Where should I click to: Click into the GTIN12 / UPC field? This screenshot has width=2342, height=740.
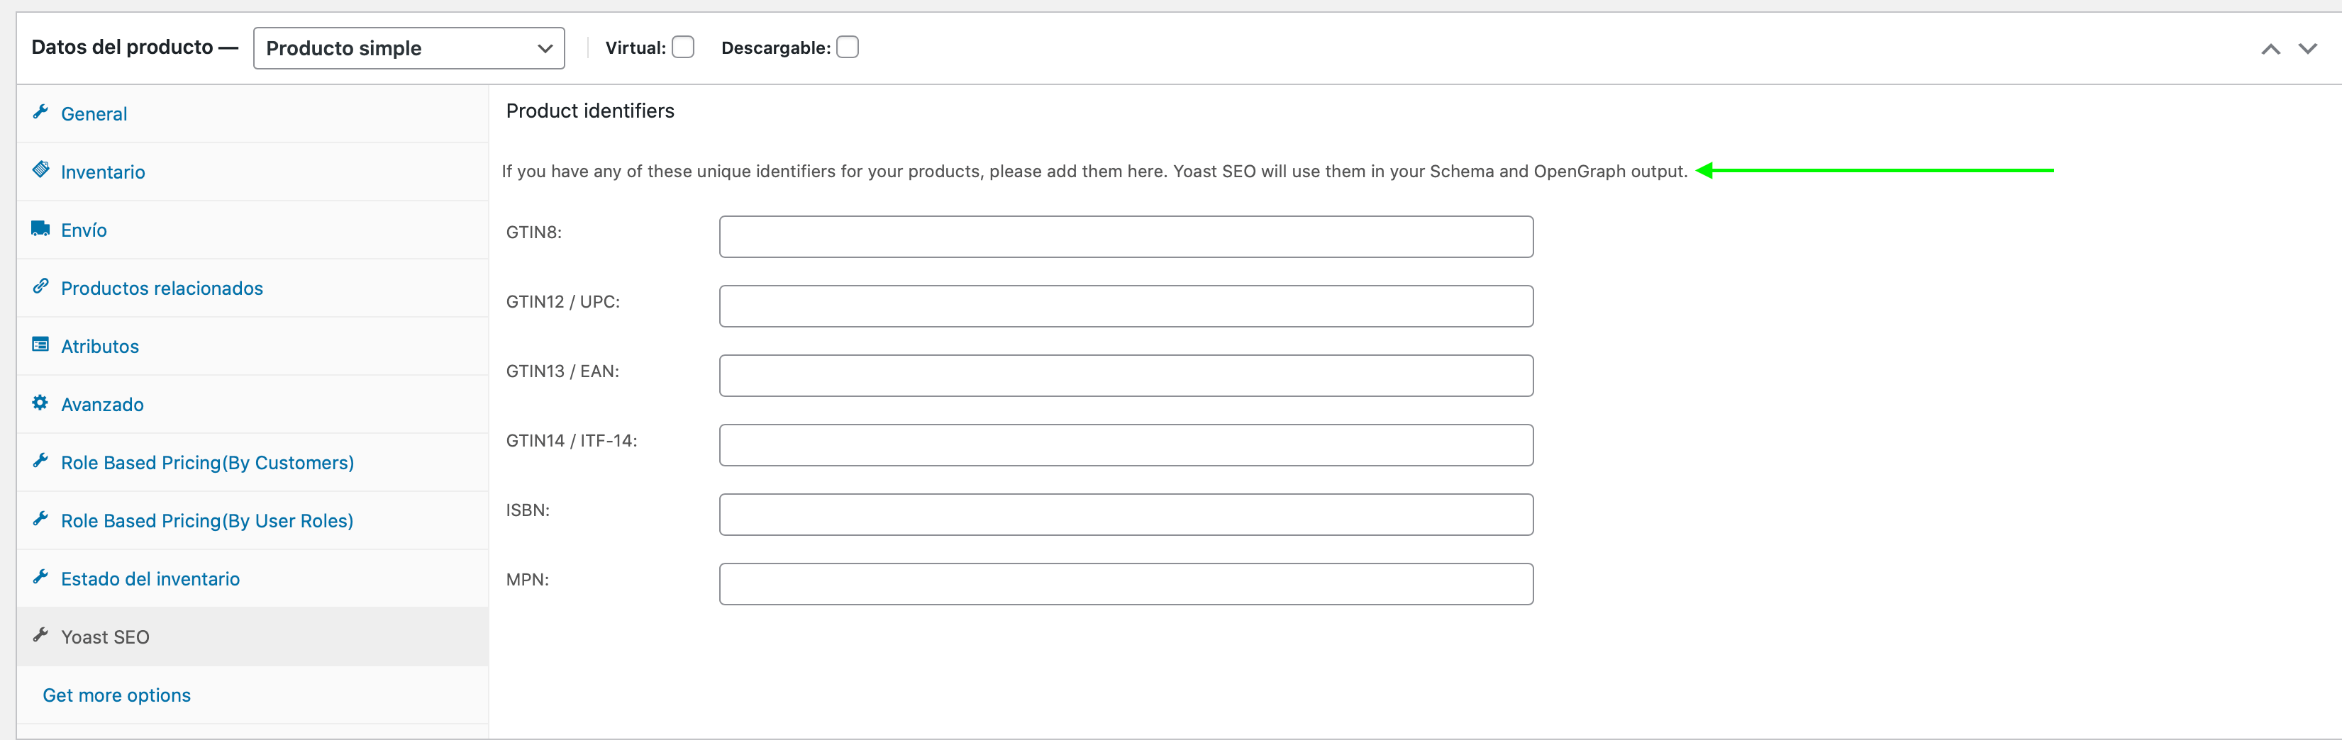[1126, 306]
